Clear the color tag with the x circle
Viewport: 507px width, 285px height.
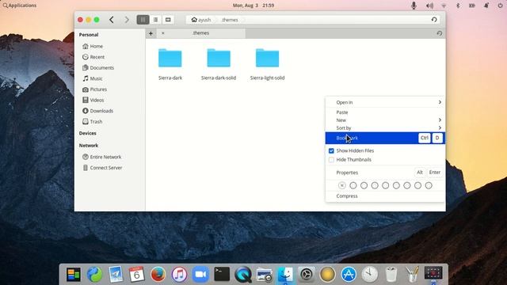pos(341,185)
